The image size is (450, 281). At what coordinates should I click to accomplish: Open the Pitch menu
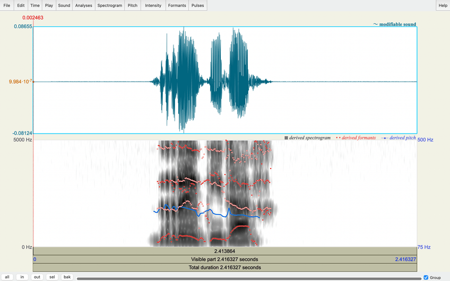132,5
